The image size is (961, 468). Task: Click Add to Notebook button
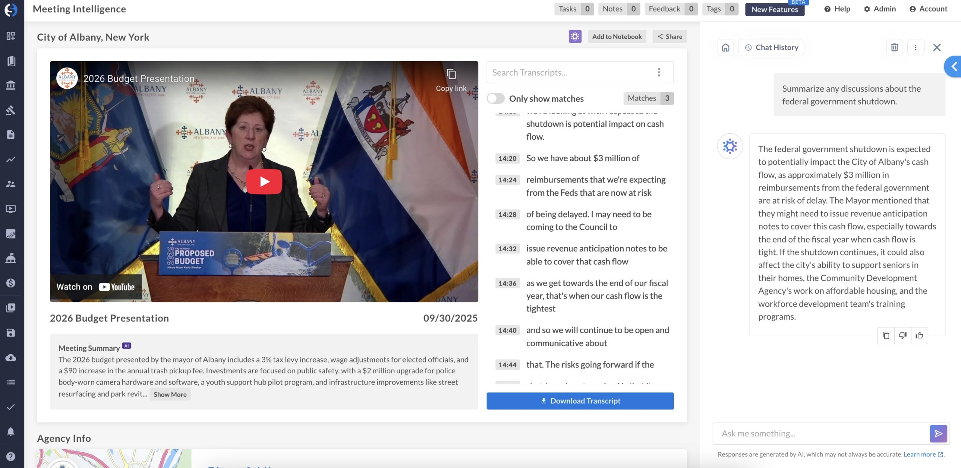[x=617, y=36]
